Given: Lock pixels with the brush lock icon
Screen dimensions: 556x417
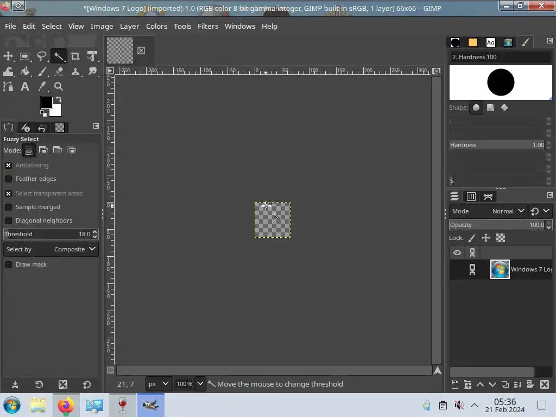Looking at the screenshot, I should pyautogui.click(x=472, y=238).
